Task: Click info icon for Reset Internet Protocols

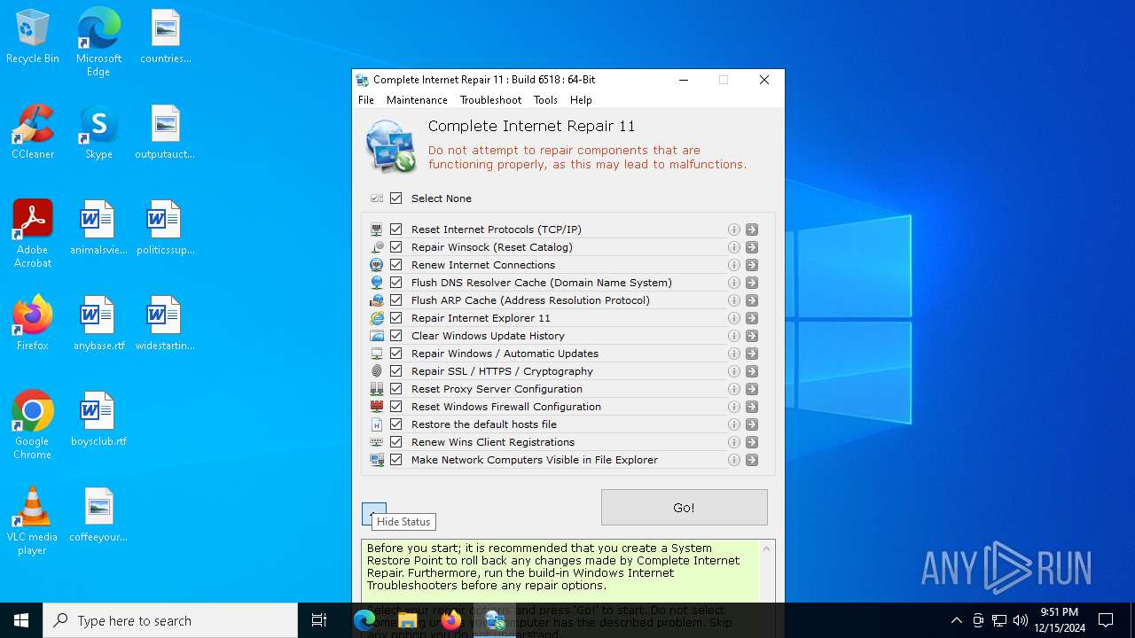Action: (733, 230)
